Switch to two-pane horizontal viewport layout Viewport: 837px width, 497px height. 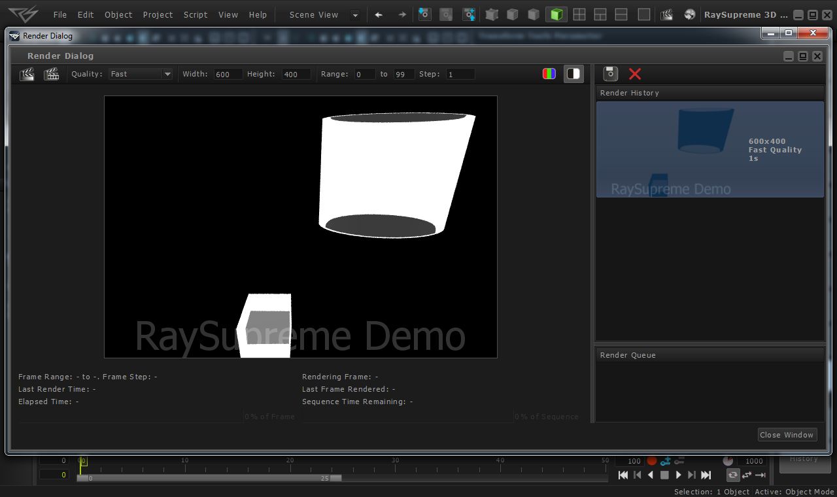click(621, 14)
